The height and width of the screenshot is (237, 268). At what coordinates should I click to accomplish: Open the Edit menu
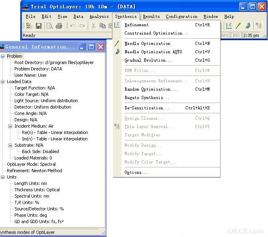click(x=46, y=17)
